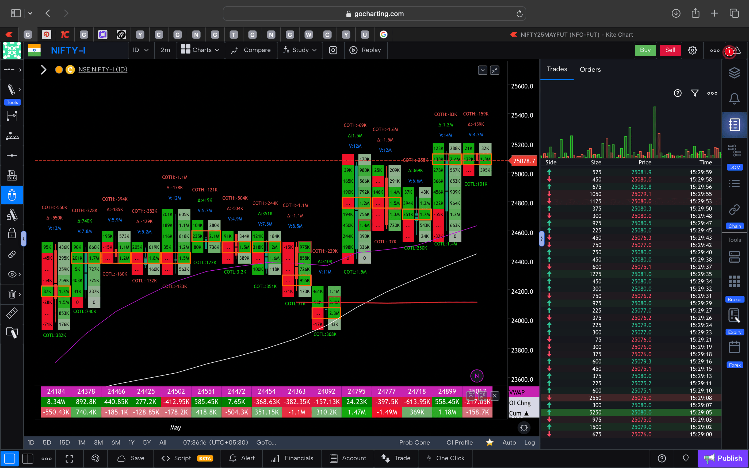
Task: Take a chart snapshot with the camera icon
Action: point(333,50)
